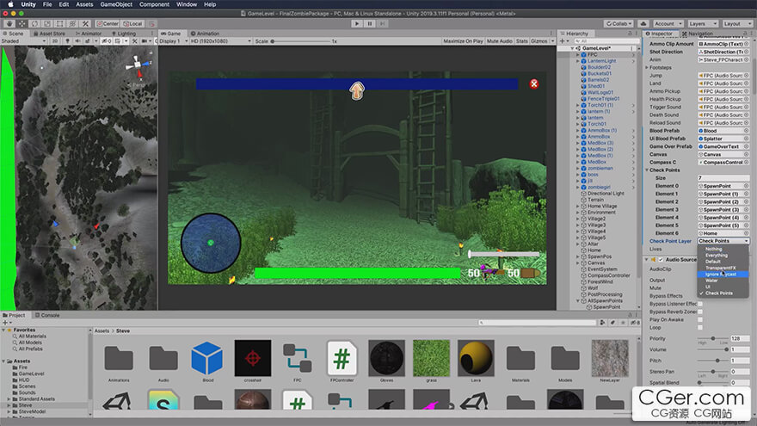The width and height of the screenshot is (757, 426).
Task: Toggle scene audio speaker icon
Action: (77, 41)
